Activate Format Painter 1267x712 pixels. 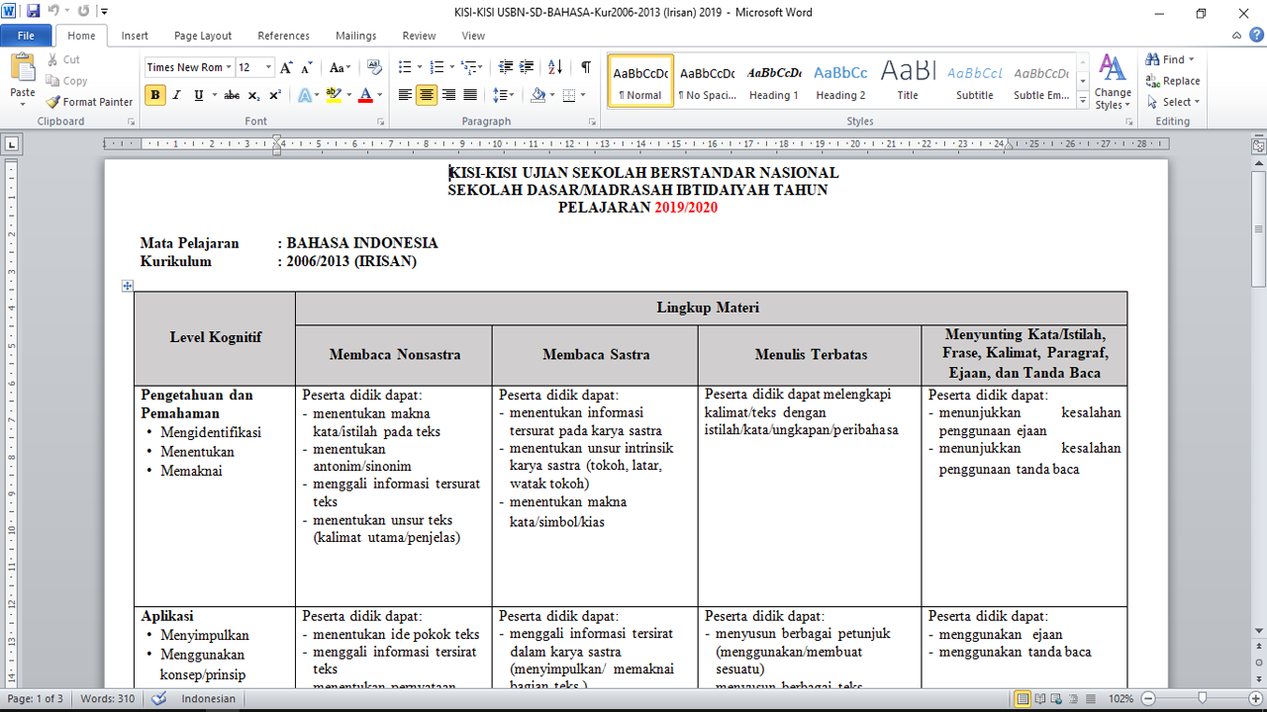[x=89, y=102]
